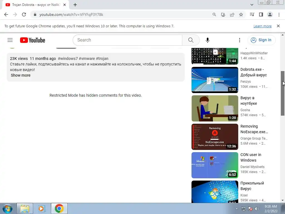The image size is (285, 214).
Task: Click the Sign in button
Action: coord(261,40)
